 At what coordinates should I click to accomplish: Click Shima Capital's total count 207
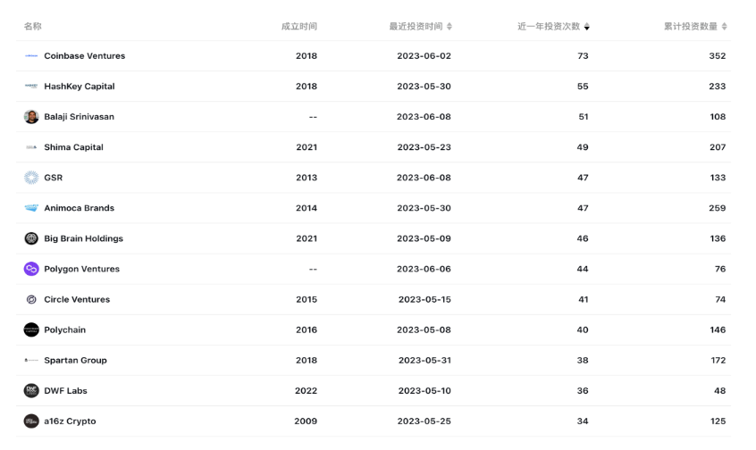(718, 147)
